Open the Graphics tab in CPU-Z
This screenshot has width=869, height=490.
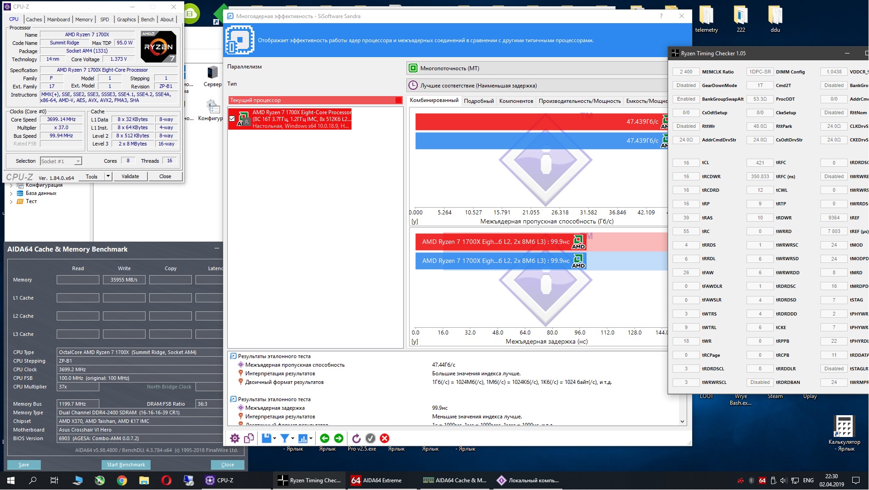(x=127, y=19)
